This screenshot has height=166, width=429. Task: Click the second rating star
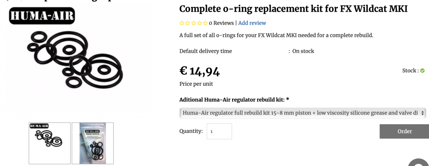187,23
